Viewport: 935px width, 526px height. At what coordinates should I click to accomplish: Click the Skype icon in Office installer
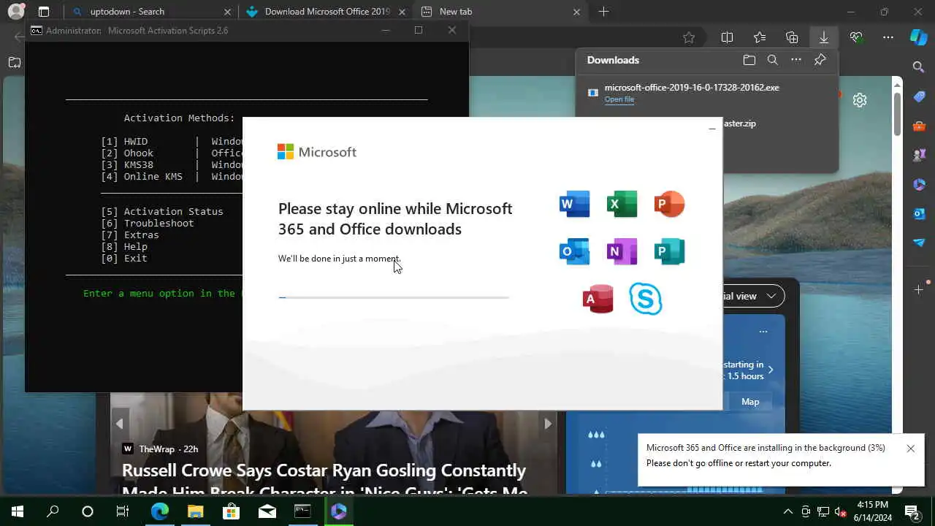click(x=646, y=299)
